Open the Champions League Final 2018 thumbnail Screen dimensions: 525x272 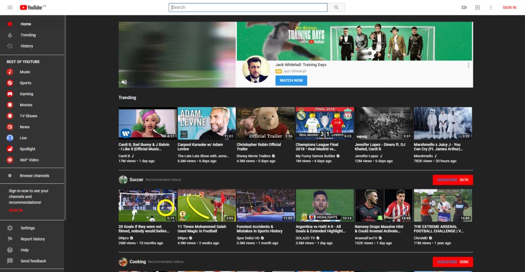[x=325, y=123]
